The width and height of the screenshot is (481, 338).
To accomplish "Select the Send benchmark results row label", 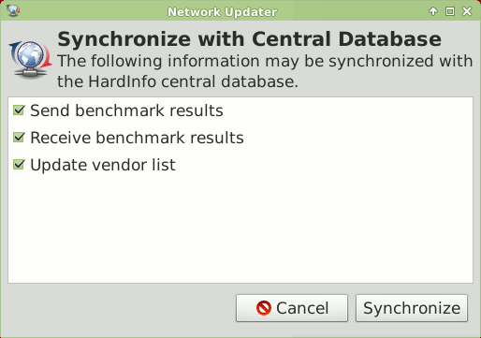I will pyautogui.click(x=126, y=110).
